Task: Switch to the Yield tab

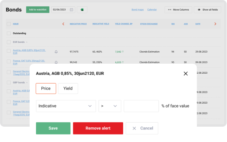Action: pos(68,89)
